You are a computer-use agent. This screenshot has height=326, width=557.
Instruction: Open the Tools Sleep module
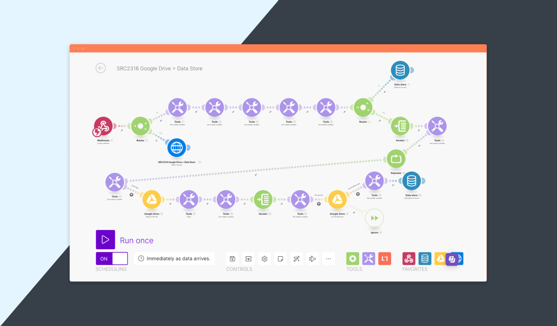pos(189,200)
